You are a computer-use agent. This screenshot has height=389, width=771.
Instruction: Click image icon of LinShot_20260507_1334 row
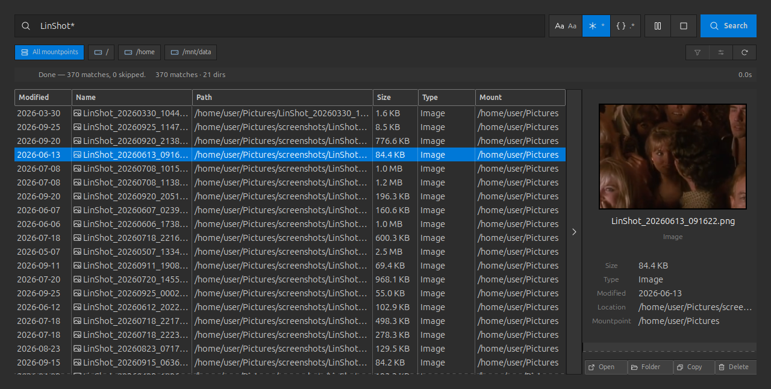77,252
